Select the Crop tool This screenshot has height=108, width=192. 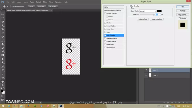point(3,29)
